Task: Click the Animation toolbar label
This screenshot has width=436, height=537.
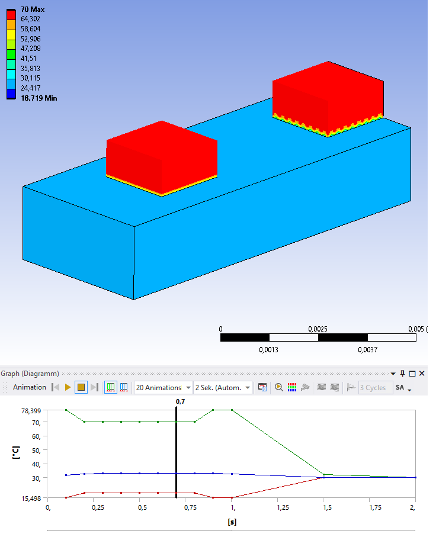Action: pos(30,387)
